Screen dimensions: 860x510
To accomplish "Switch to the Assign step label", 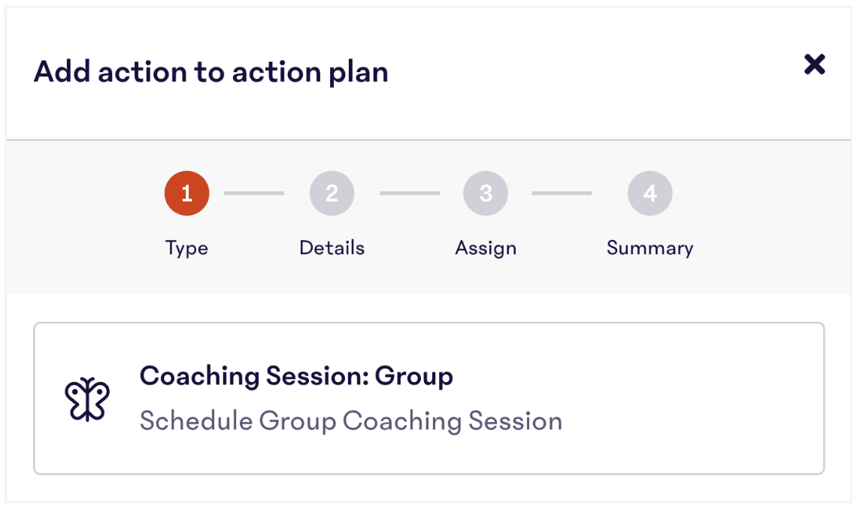I will tap(486, 248).
